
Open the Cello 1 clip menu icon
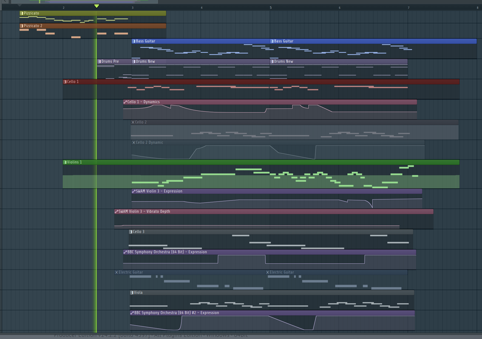65,82
